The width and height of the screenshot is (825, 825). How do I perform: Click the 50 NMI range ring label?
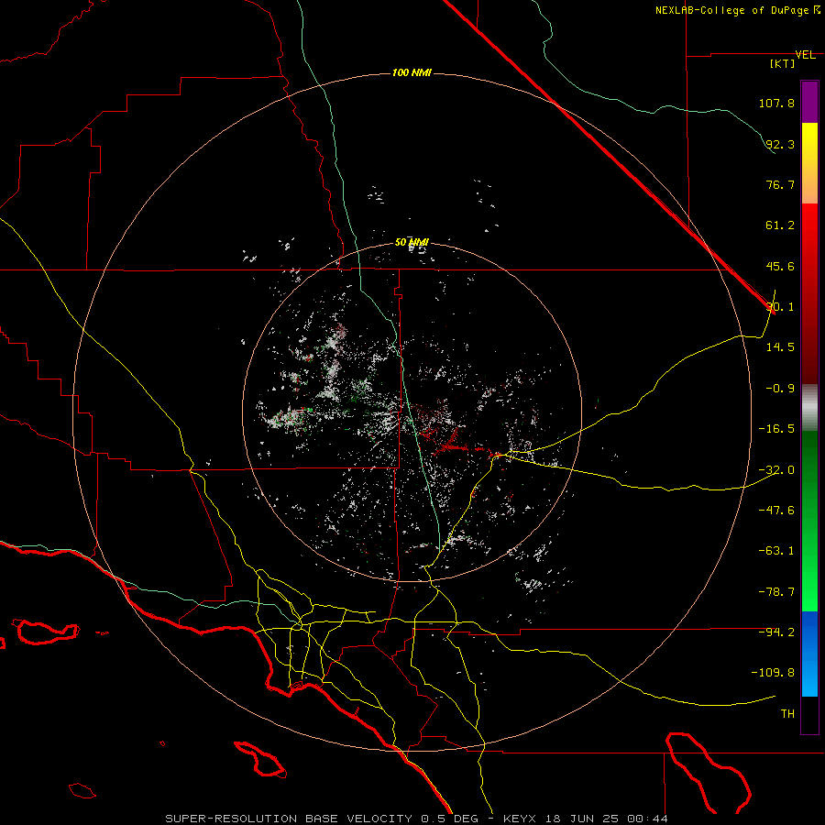(x=412, y=243)
